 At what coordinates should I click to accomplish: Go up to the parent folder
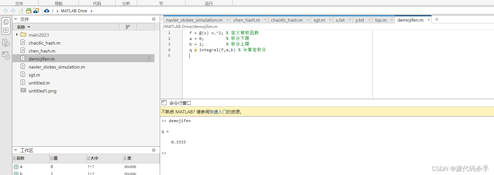coord(21,11)
